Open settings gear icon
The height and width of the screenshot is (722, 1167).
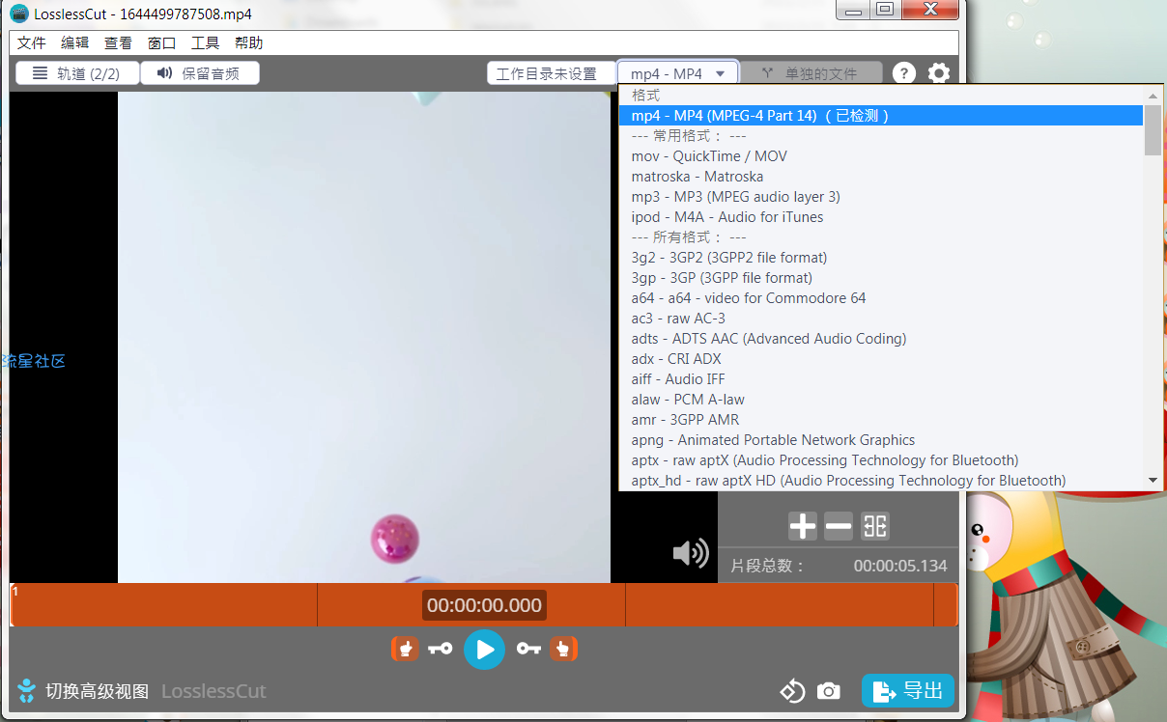pyautogui.click(x=938, y=73)
